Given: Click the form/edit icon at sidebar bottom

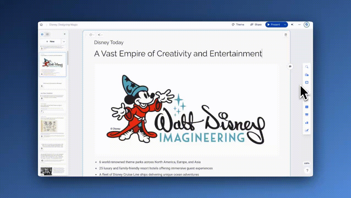Looking at the screenshot, I should (307, 130).
